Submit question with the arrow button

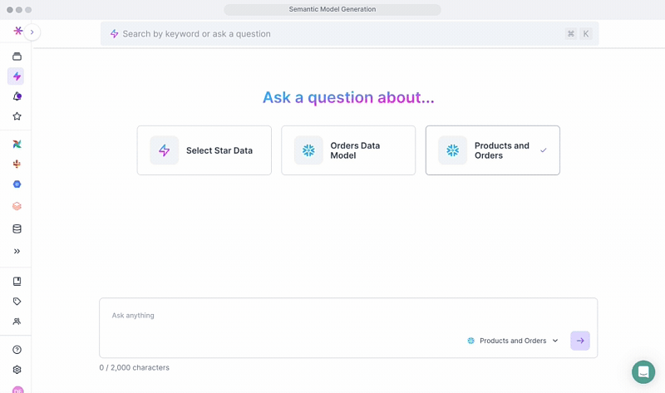[x=580, y=341]
